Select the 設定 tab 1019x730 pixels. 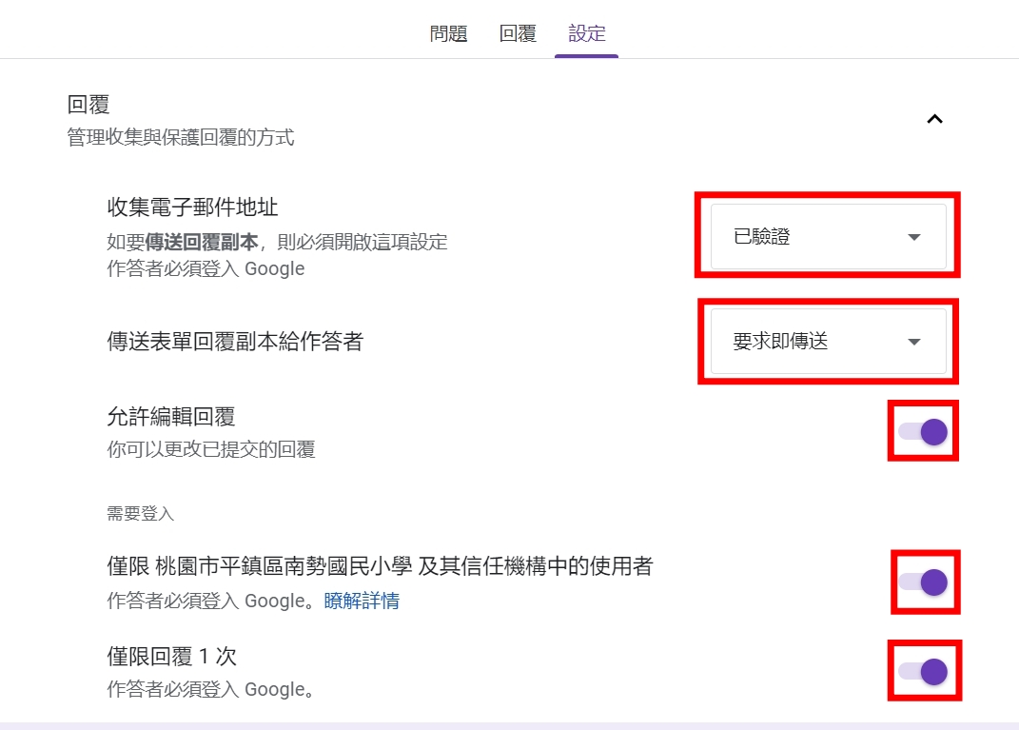[x=587, y=34]
